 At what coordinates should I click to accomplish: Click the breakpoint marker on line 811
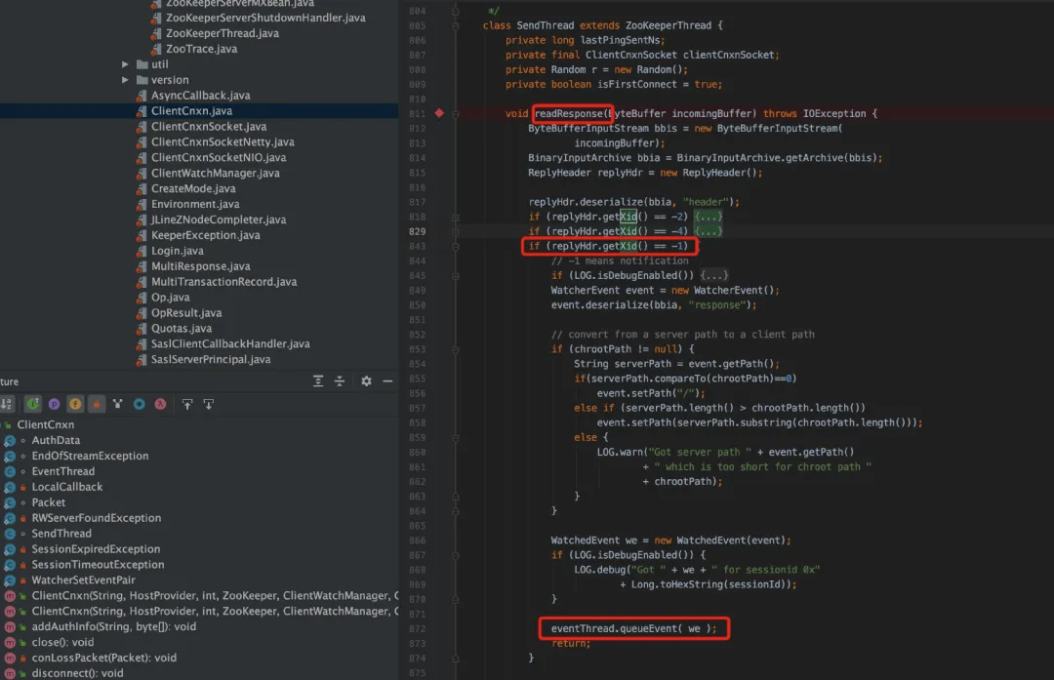[439, 113]
